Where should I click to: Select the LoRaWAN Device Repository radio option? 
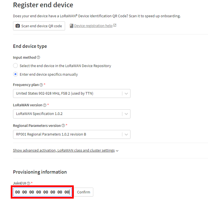tap(15, 66)
